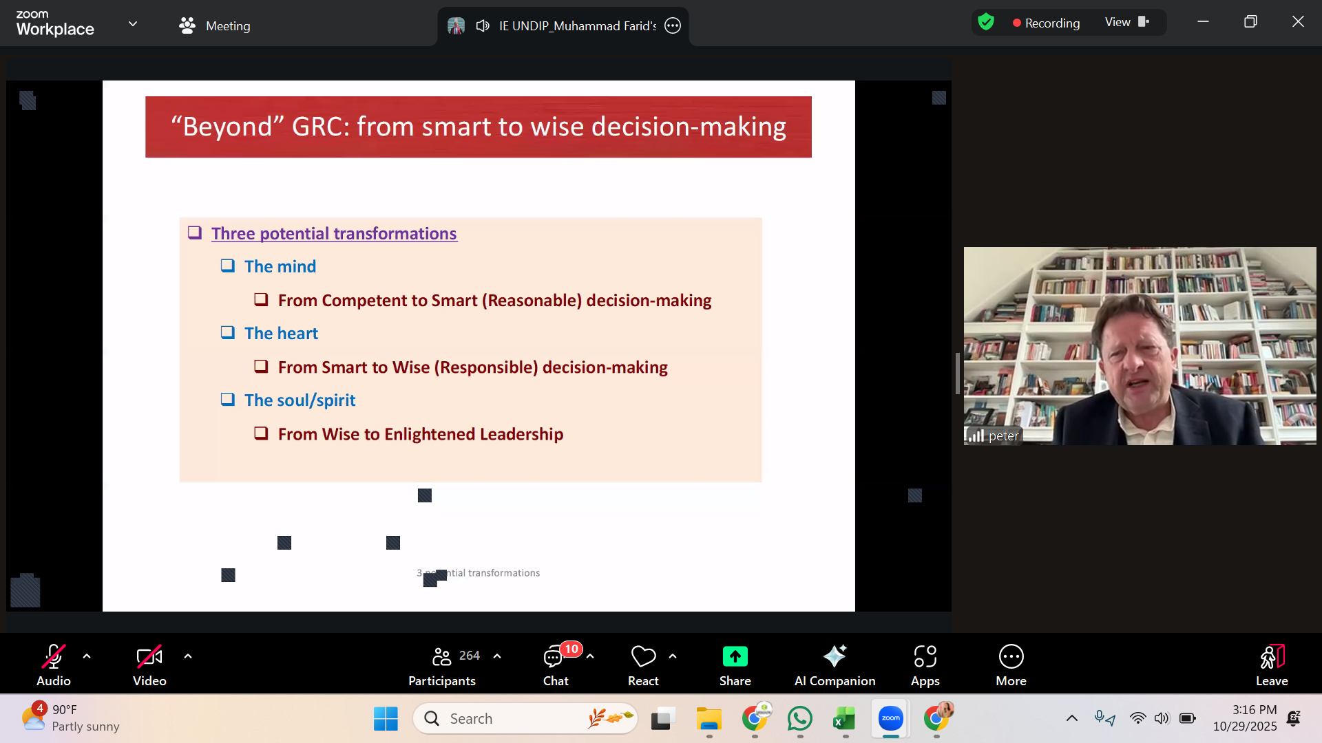Open the Participants list icon
Image resolution: width=1322 pixels, height=743 pixels.
(x=441, y=657)
